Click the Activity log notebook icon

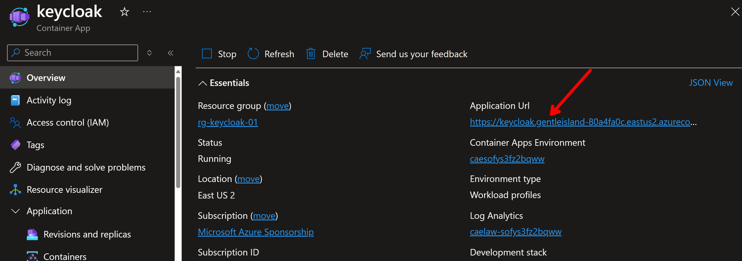pyautogui.click(x=15, y=100)
